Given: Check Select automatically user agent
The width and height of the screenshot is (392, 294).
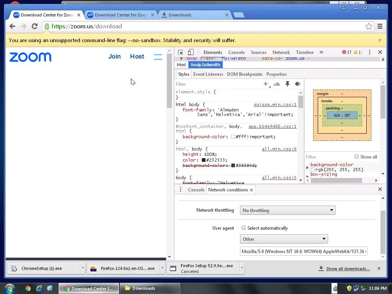Looking at the screenshot, I should tap(243, 228).
